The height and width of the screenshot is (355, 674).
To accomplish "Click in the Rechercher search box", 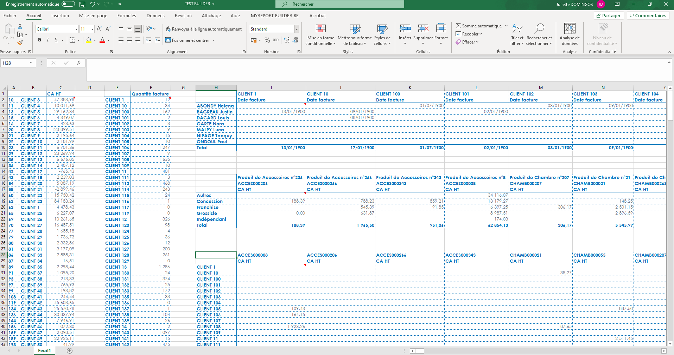I will pos(340,4).
